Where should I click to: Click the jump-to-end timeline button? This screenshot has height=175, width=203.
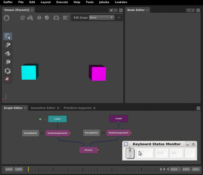[x=168, y=169]
